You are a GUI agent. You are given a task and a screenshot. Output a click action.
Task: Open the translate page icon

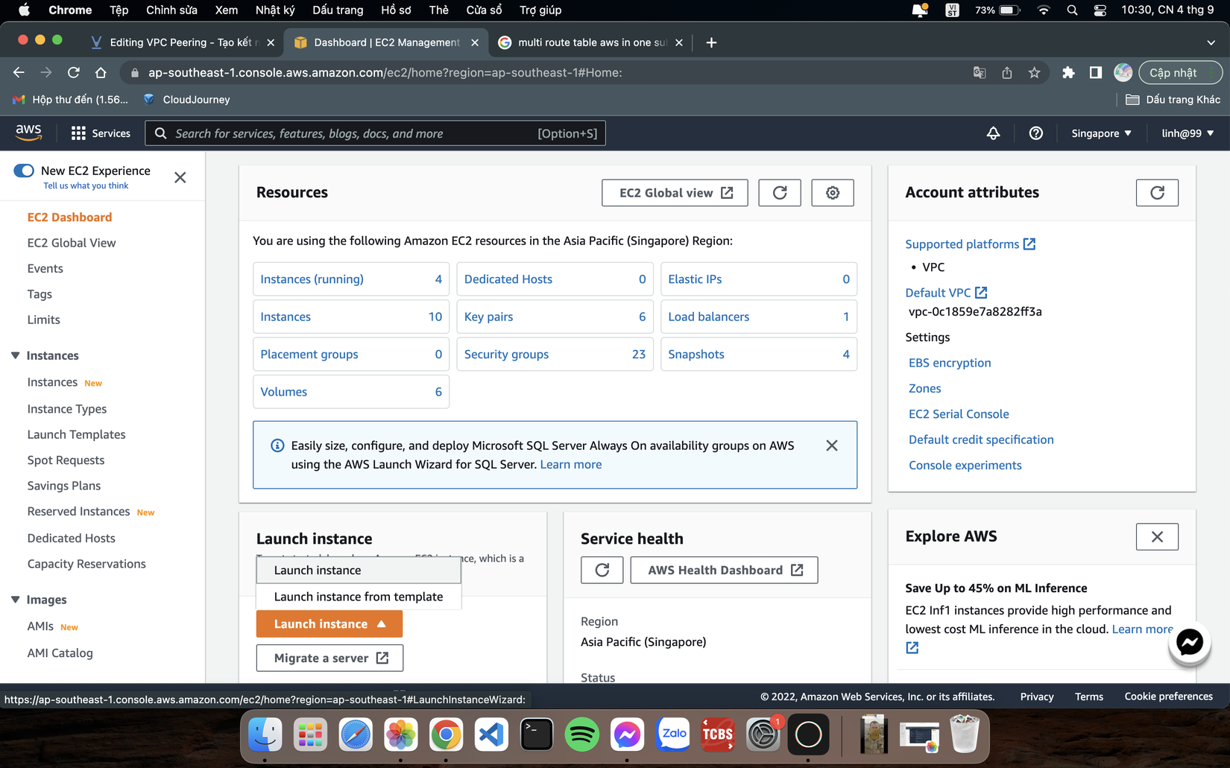[980, 72]
